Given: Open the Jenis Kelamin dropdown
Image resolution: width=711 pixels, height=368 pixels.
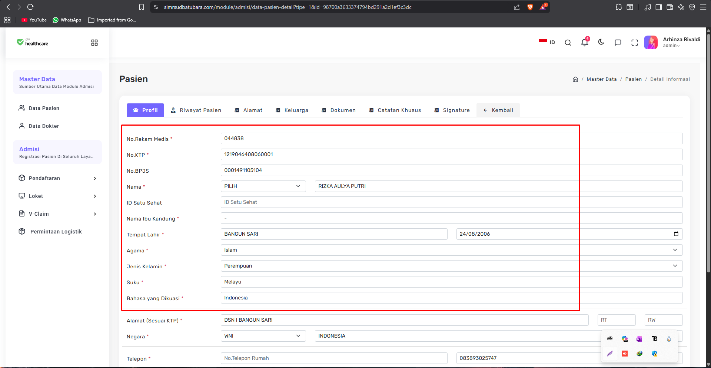Looking at the screenshot, I should point(452,266).
